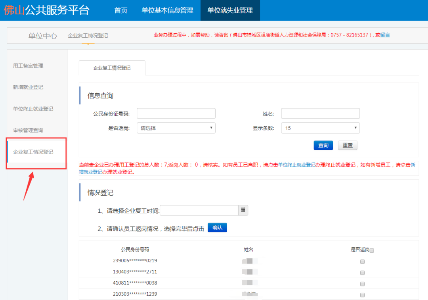428x300 pixels.
Task: Click the 姓名 column header
Action: click(x=248, y=250)
